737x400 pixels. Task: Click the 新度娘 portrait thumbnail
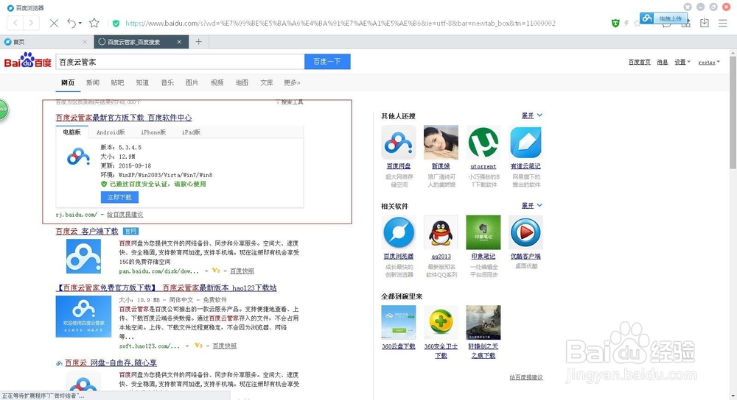[441, 143]
